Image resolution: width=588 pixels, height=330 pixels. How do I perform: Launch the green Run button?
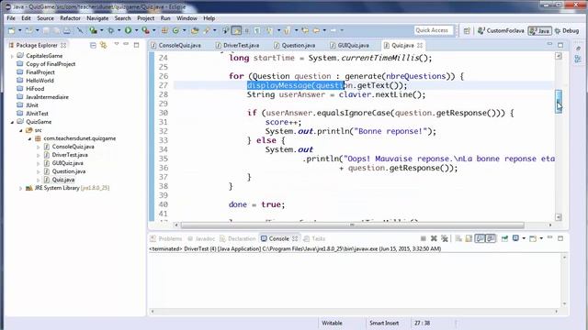[128, 30]
